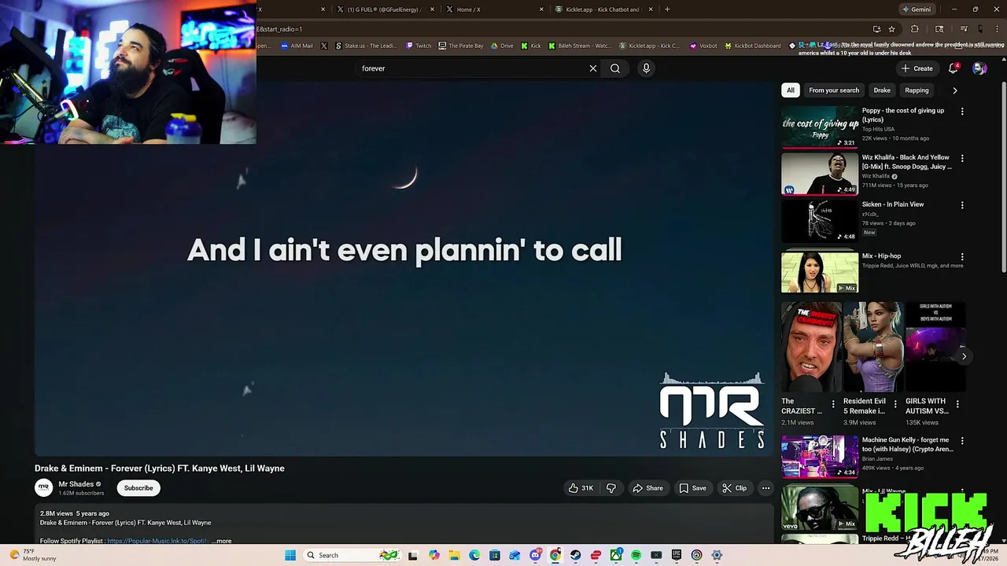This screenshot has width=1007, height=566.
Task: Open options for The CRAZIEST short
Action: coord(833,404)
